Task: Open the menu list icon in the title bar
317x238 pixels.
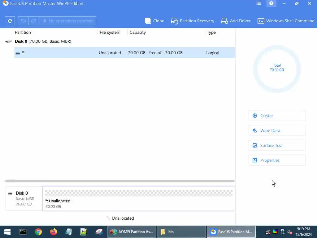Action: point(258,3)
